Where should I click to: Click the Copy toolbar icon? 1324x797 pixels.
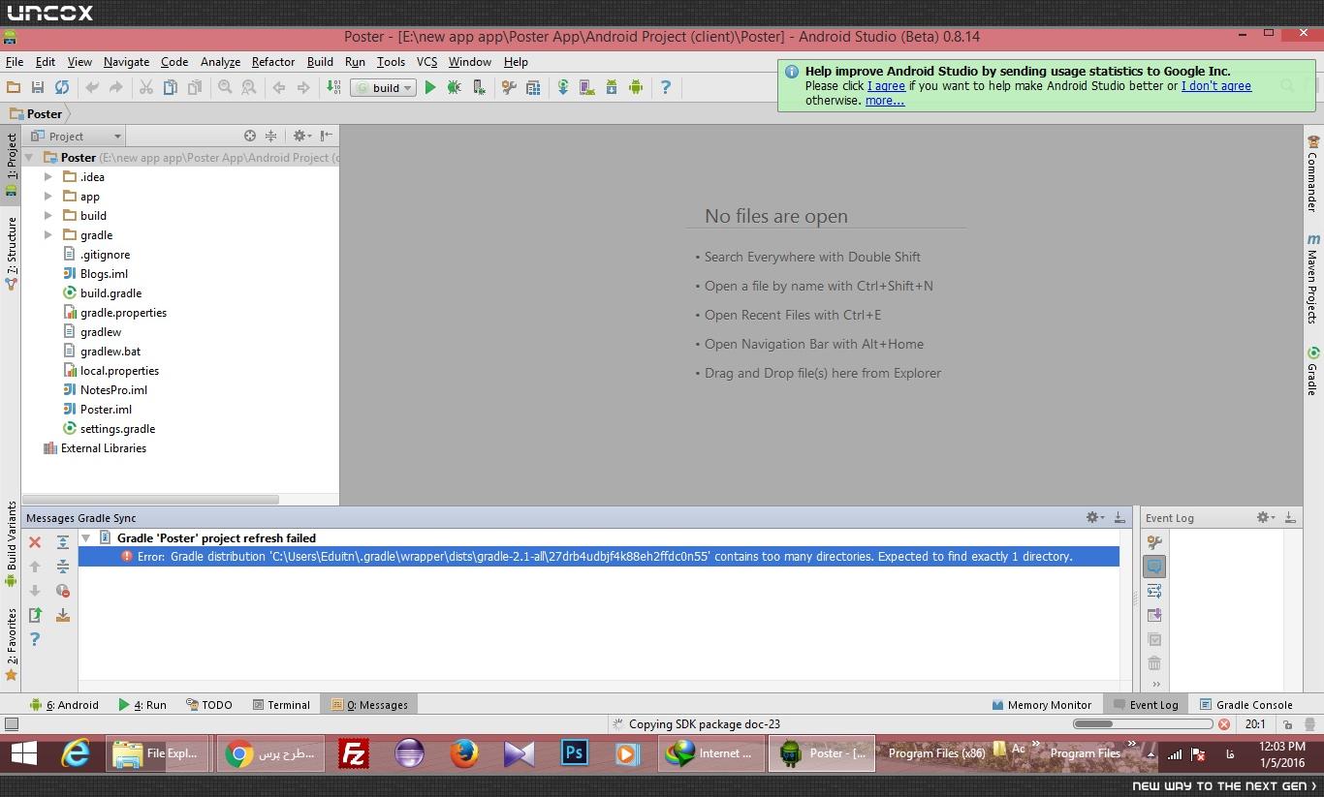170,87
